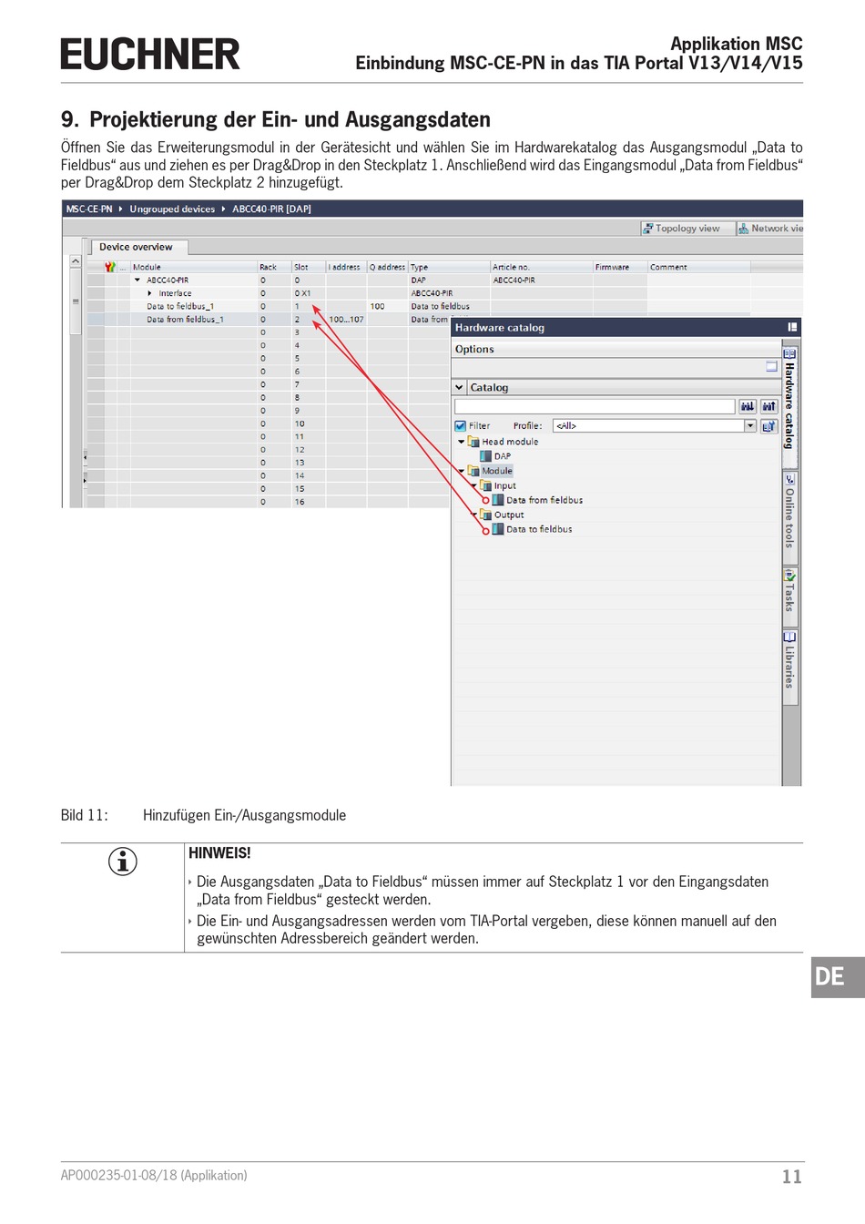
Task: Click the Rack column header
Action: point(274,267)
